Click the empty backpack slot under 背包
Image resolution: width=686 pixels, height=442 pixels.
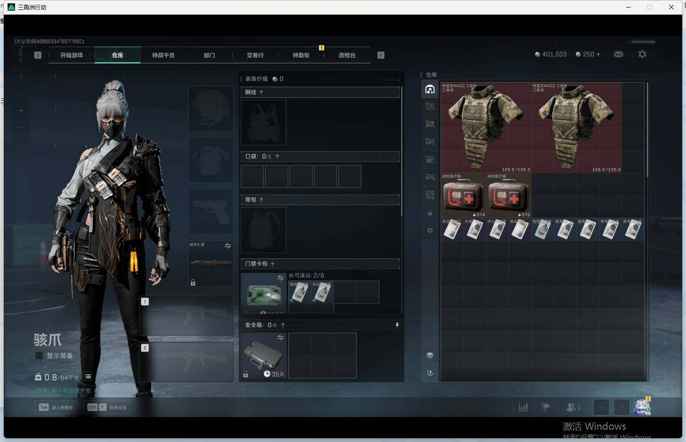pos(263,230)
